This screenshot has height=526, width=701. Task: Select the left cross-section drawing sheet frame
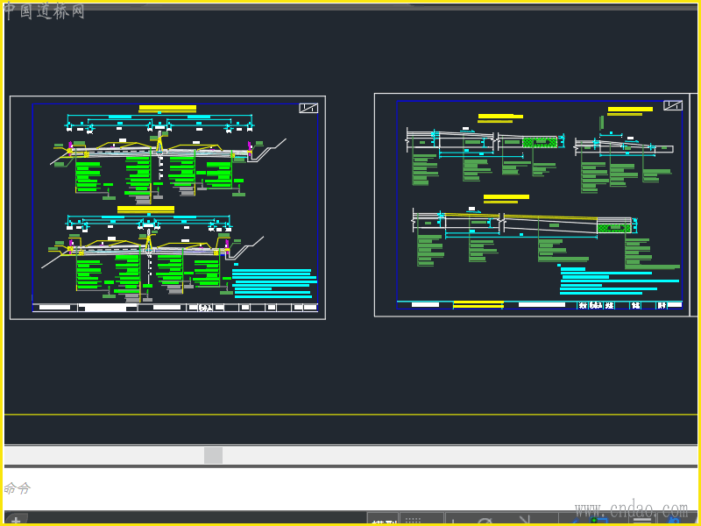click(167, 208)
